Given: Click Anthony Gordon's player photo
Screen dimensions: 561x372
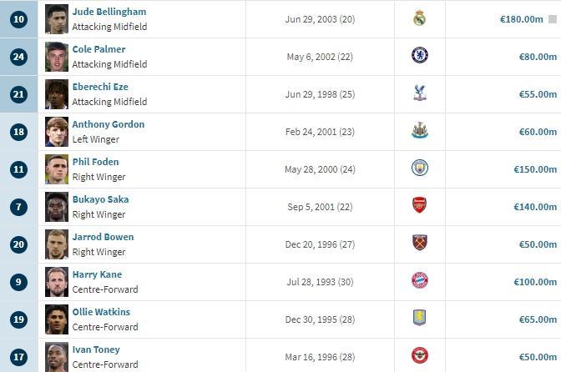Looking at the screenshot, I should tap(57, 131).
